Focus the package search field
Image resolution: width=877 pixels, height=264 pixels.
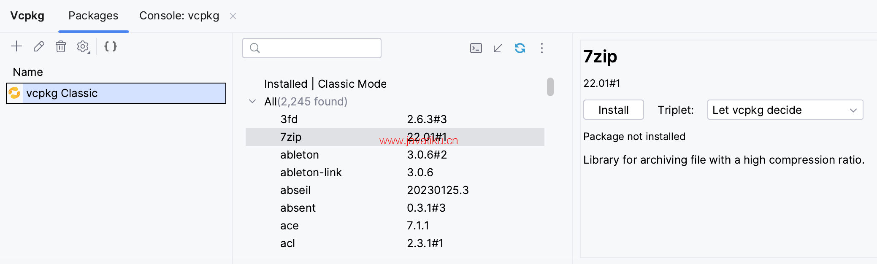pos(312,48)
